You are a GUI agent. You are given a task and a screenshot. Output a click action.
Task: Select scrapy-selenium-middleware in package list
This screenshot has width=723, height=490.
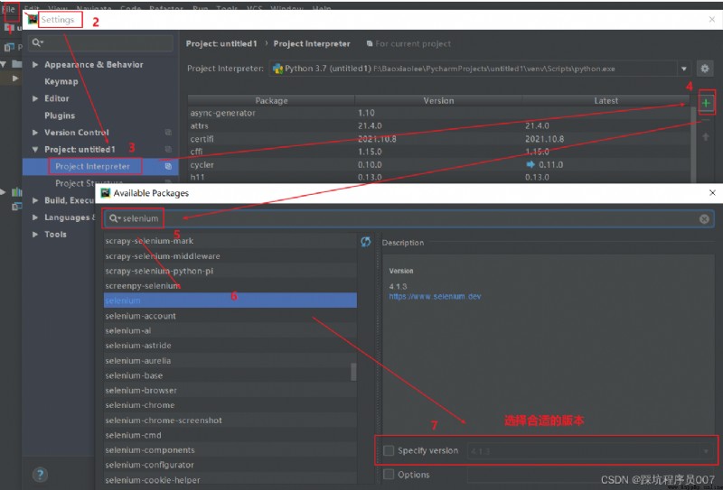click(x=230, y=256)
